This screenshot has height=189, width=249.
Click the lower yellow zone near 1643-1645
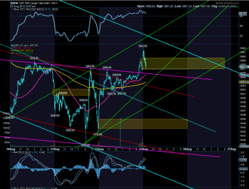tap(143, 123)
